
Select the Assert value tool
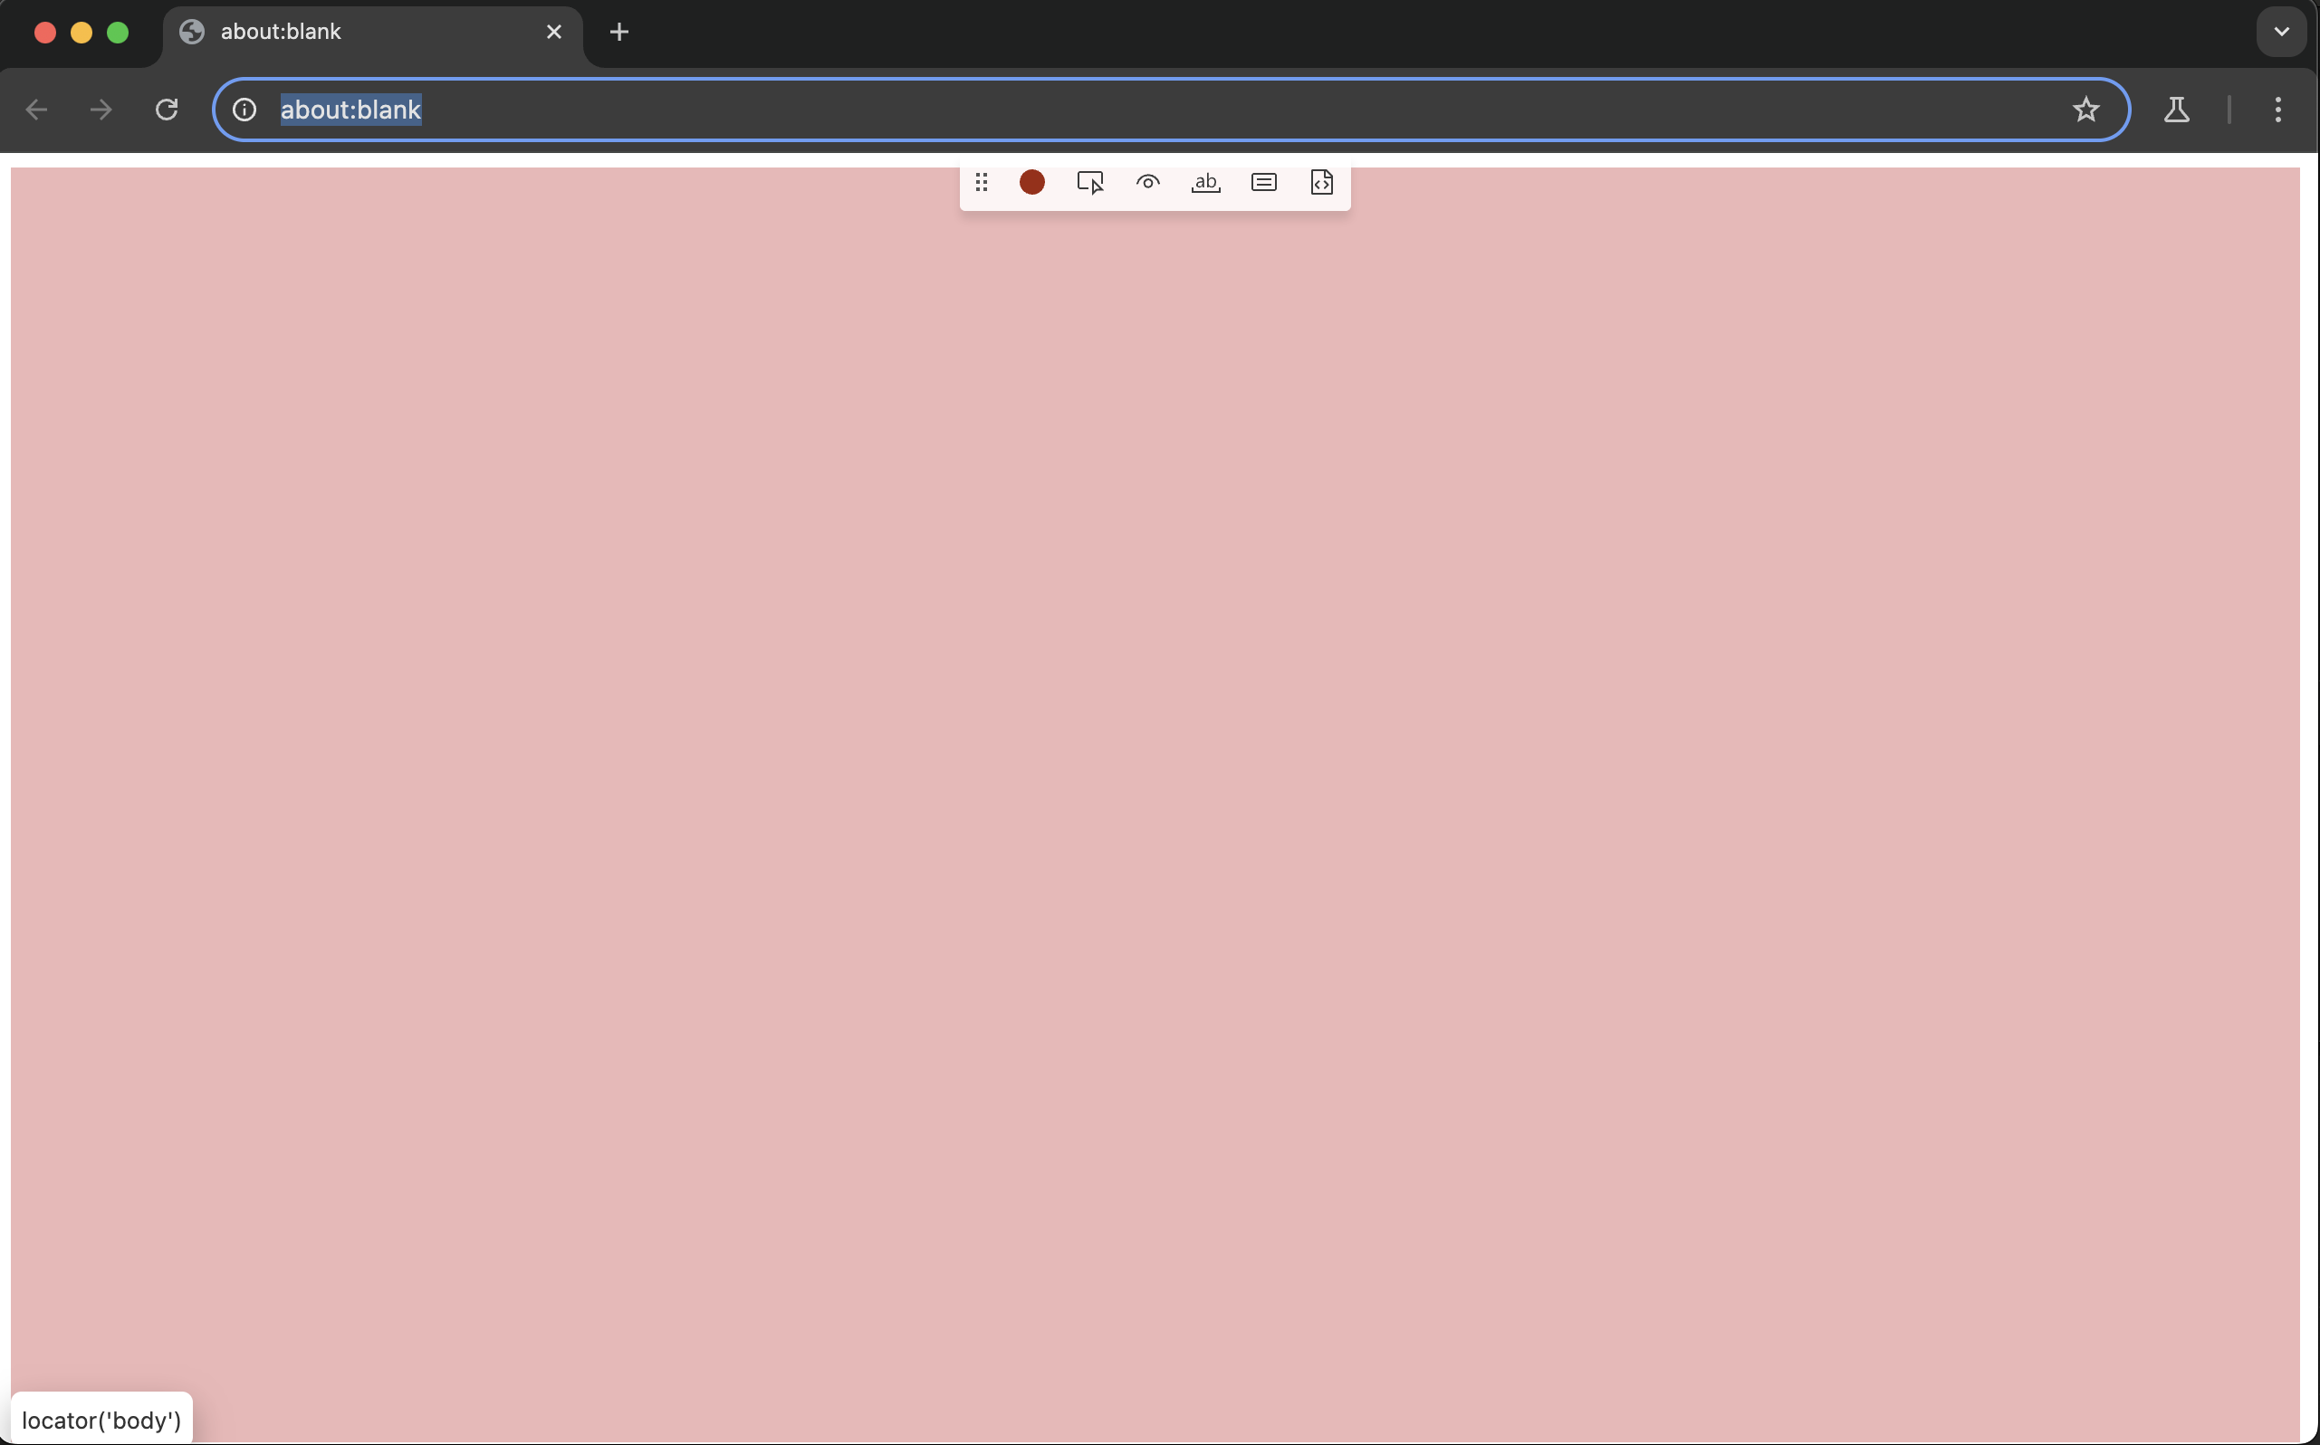pos(1264,182)
